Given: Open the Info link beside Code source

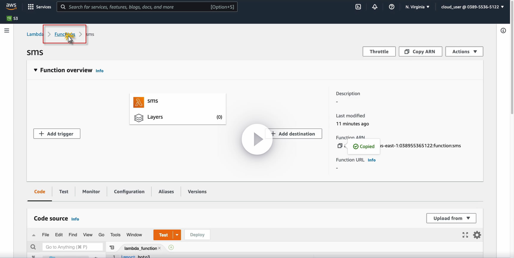Looking at the screenshot, I should (x=75, y=219).
